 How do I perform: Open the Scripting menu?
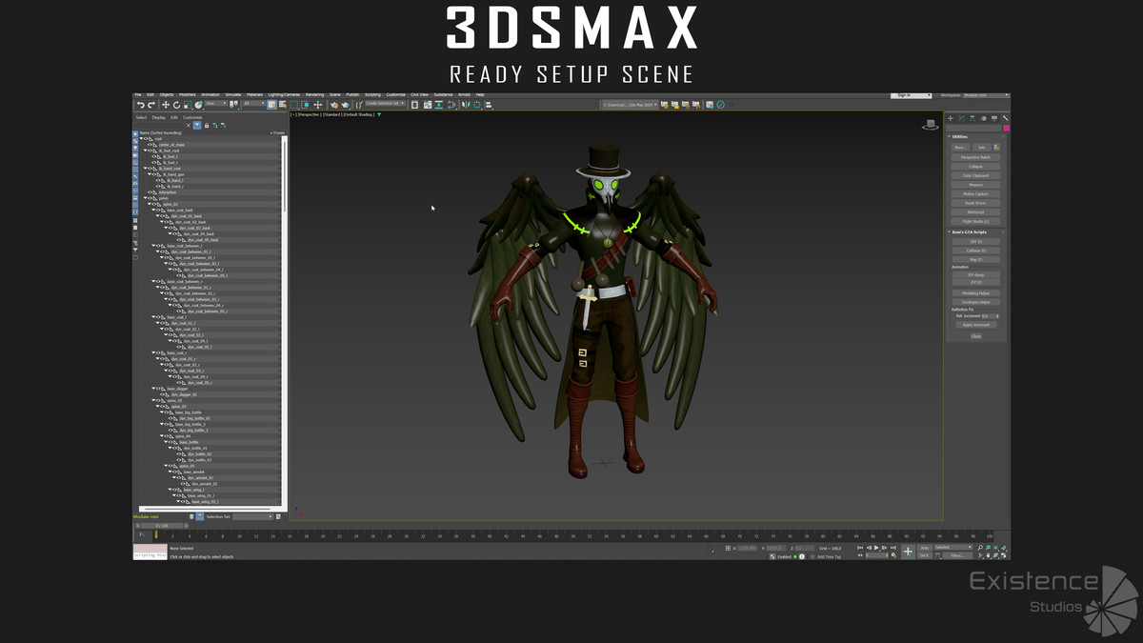(x=372, y=95)
